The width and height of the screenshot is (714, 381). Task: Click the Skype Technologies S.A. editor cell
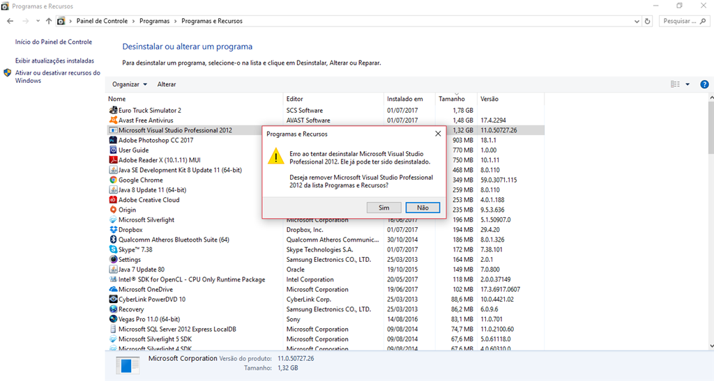(x=319, y=249)
